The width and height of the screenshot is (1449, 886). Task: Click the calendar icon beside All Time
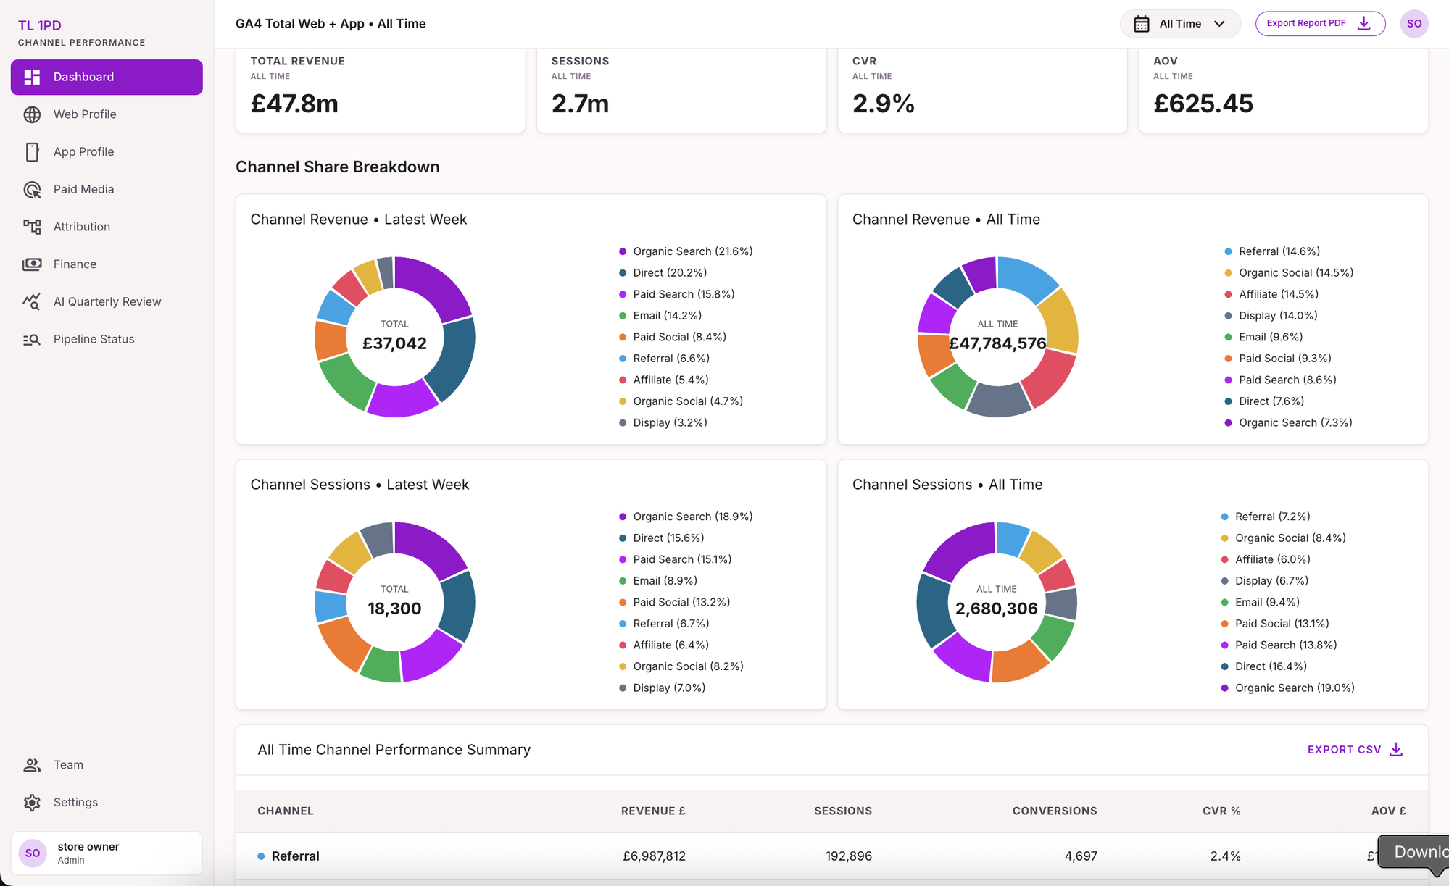tap(1142, 24)
